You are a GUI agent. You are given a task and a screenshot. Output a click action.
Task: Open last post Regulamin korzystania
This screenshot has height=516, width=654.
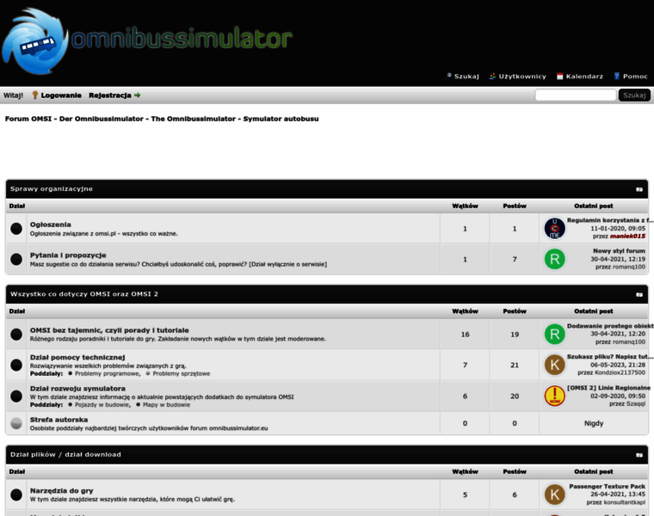point(610,220)
